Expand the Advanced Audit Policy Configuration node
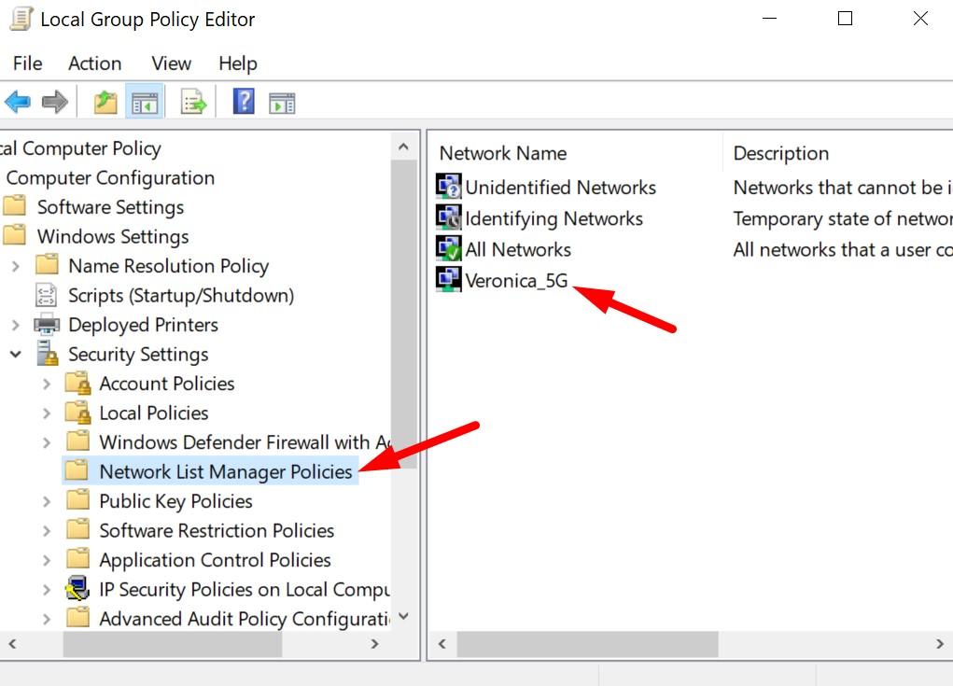953x686 pixels. (47, 619)
